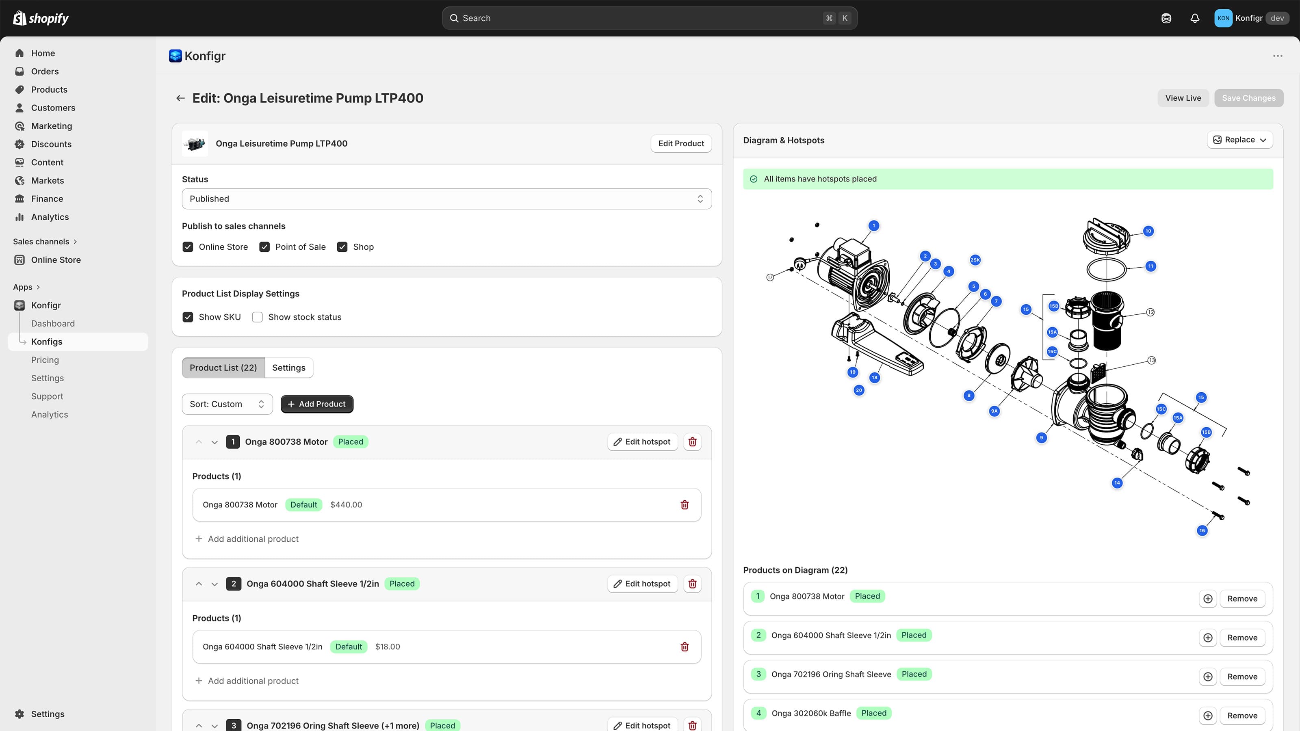
Task: Open the Content section
Action: pos(47,162)
